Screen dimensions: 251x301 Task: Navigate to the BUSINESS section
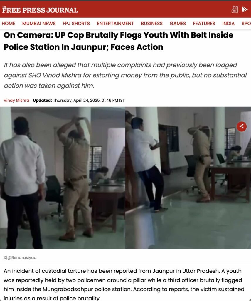coord(152,24)
